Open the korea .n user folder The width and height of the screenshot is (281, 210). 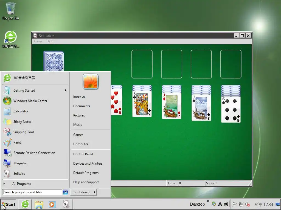click(79, 97)
